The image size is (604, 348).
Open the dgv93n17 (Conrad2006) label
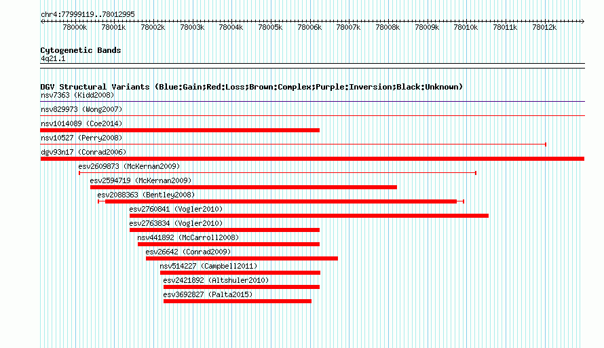point(83,152)
